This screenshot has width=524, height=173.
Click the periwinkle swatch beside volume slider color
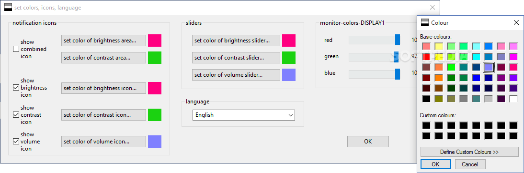click(x=289, y=75)
